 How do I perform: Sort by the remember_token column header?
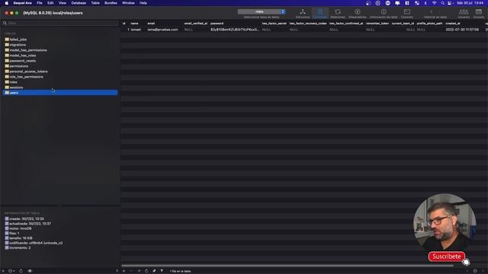tap(377, 24)
